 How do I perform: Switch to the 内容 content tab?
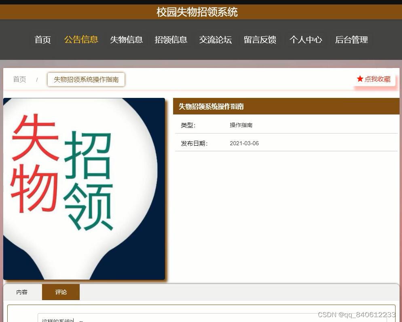22,292
